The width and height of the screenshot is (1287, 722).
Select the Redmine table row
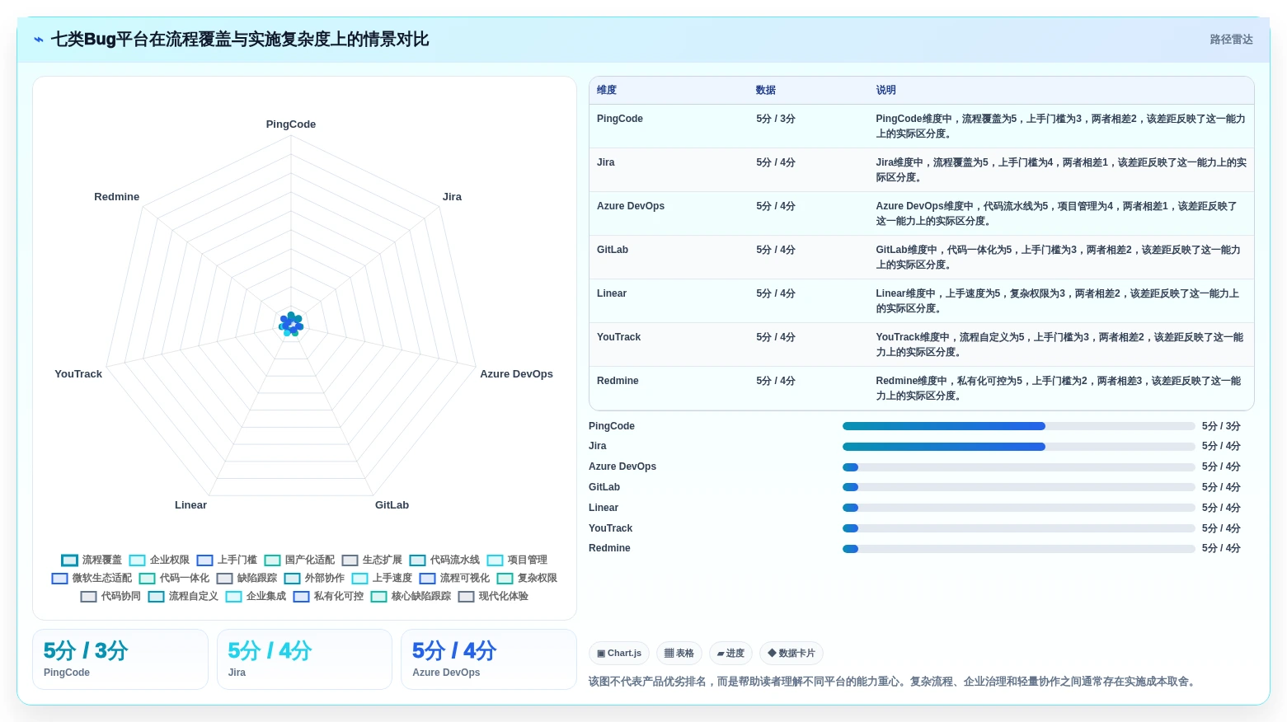point(922,388)
